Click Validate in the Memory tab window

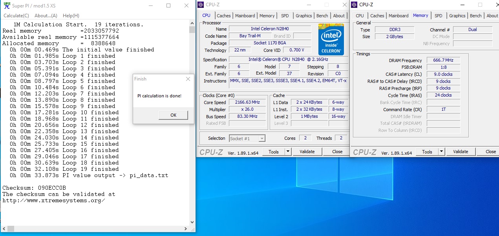click(461, 152)
